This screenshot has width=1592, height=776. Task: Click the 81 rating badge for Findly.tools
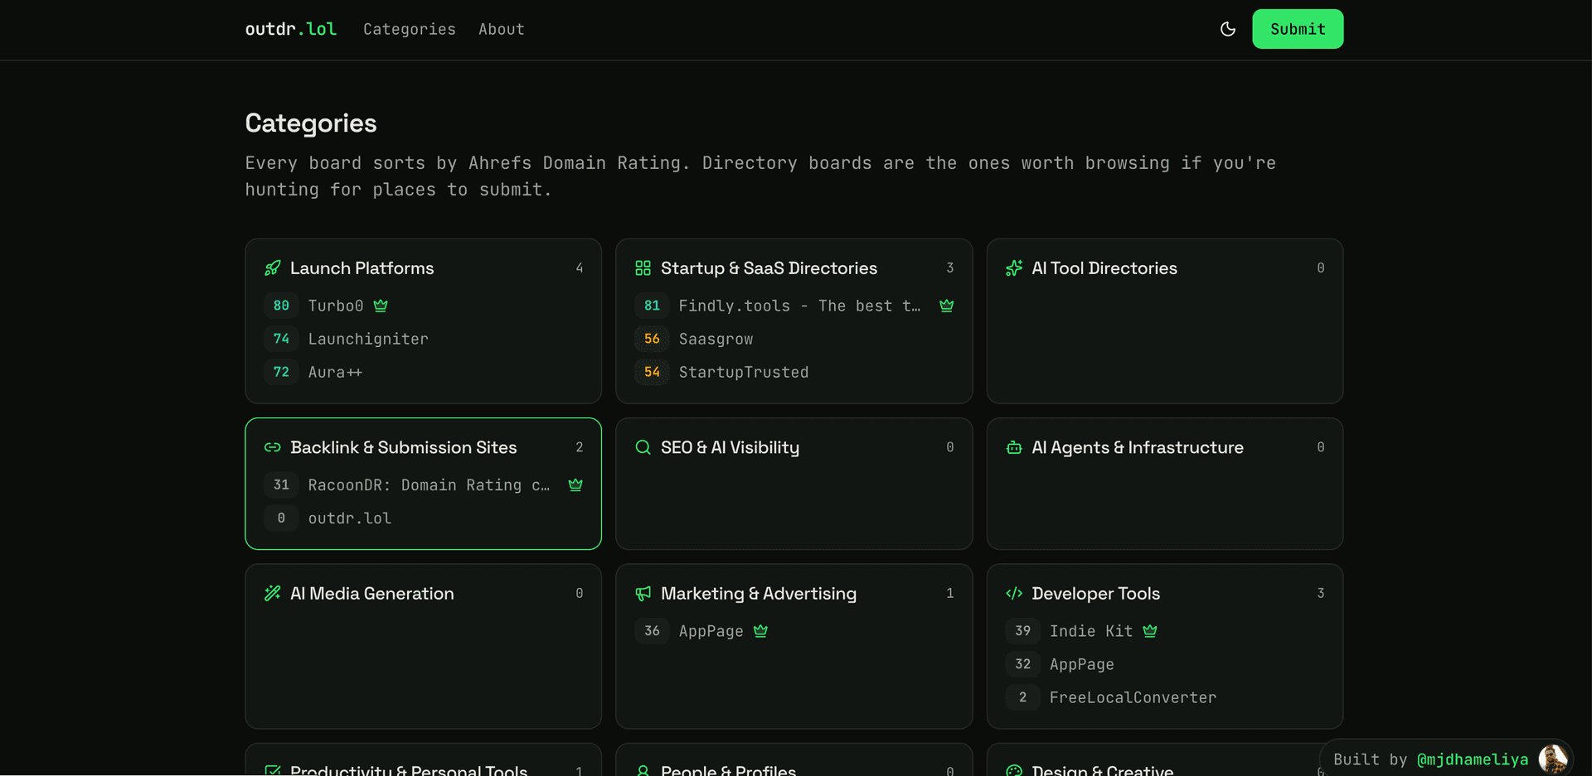(652, 306)
